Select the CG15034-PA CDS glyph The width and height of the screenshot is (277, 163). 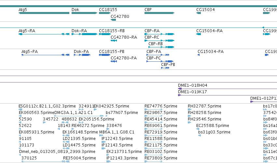point(199,55)
